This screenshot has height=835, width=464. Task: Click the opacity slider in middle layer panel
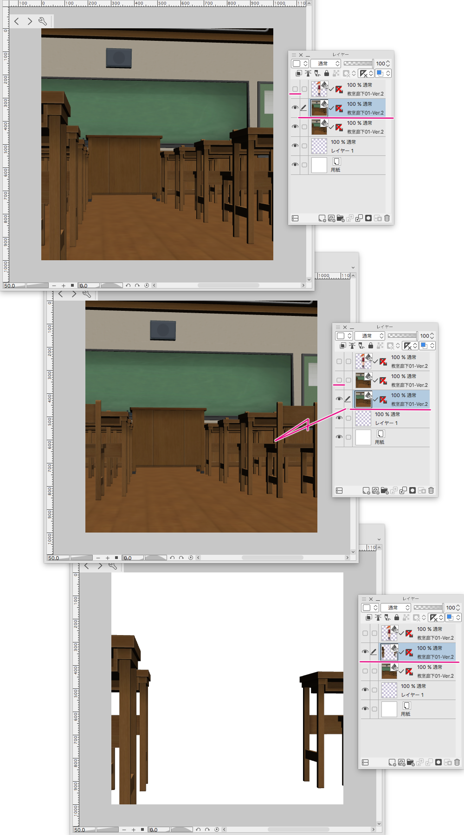pyautogui.click(x=402, y=335)
